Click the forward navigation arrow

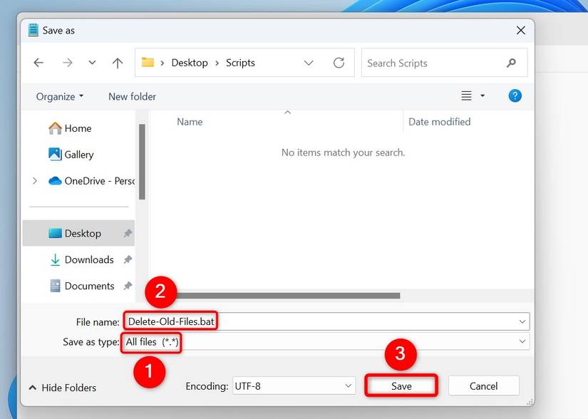pyautogui.click(x=66, y=63)
